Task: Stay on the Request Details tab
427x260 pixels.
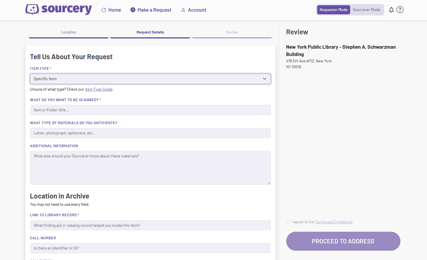Action: [x=150, y=32]
